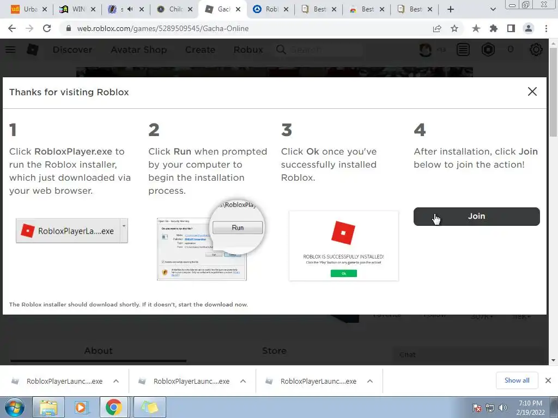The width and height of the screenshot is (558, 418).
Task: Click the padlock site info icon
Action: coord(69,28)
